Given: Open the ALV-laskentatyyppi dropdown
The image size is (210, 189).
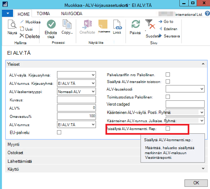Looking at the screenshot, I should point(76,92).
